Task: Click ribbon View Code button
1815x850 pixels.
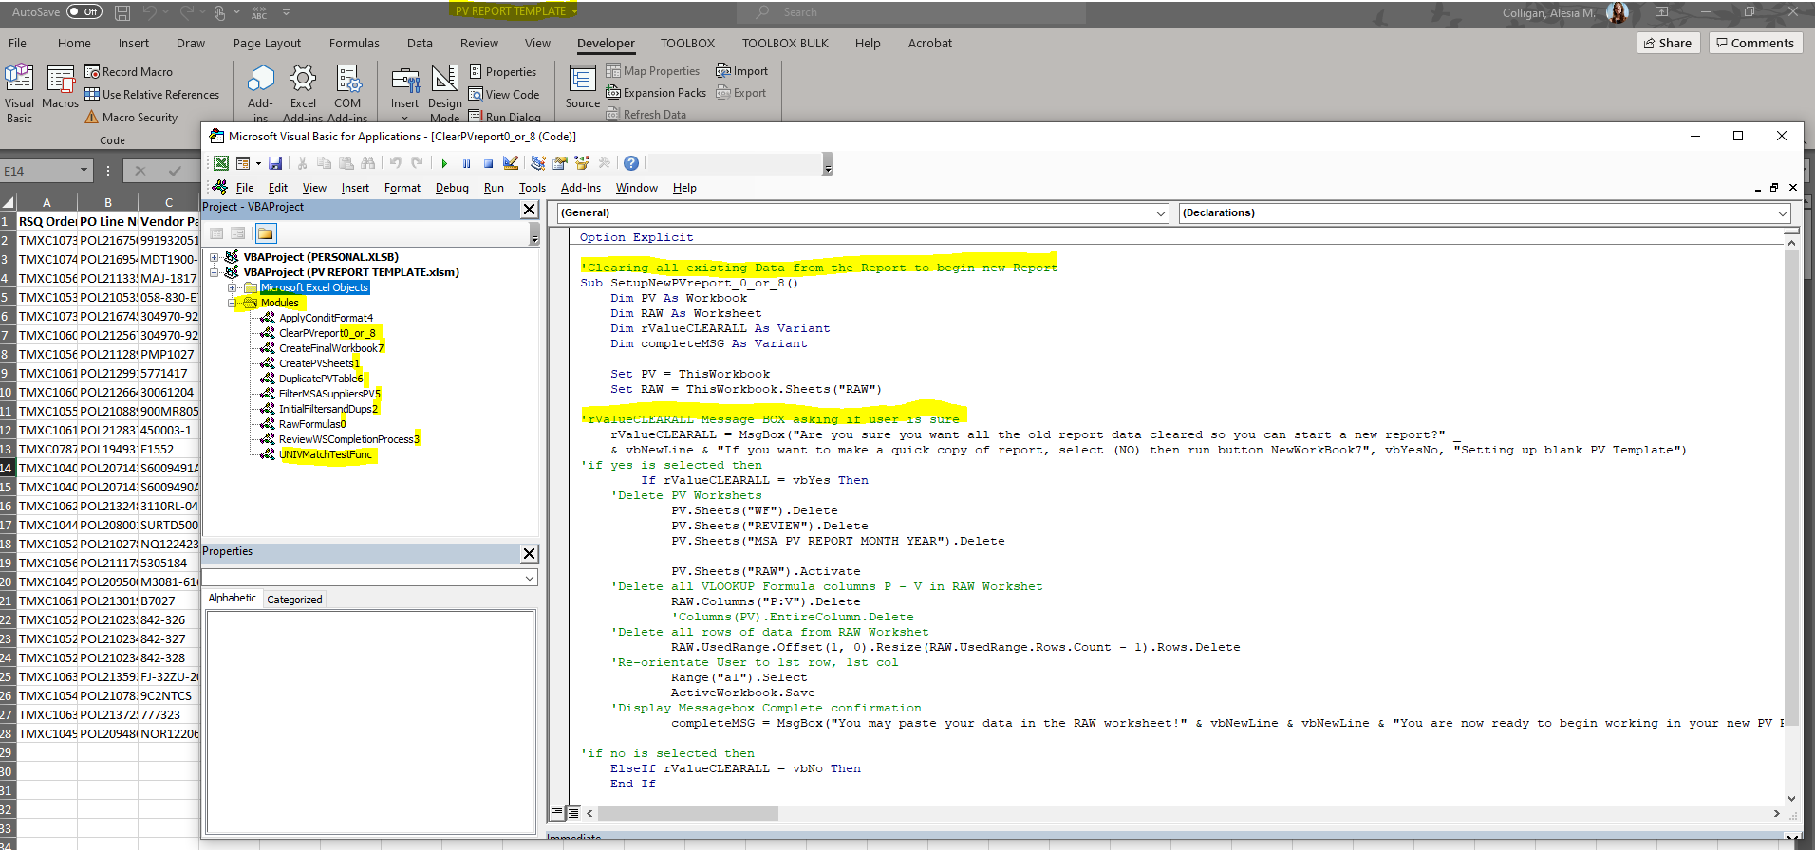Action: 504,94
